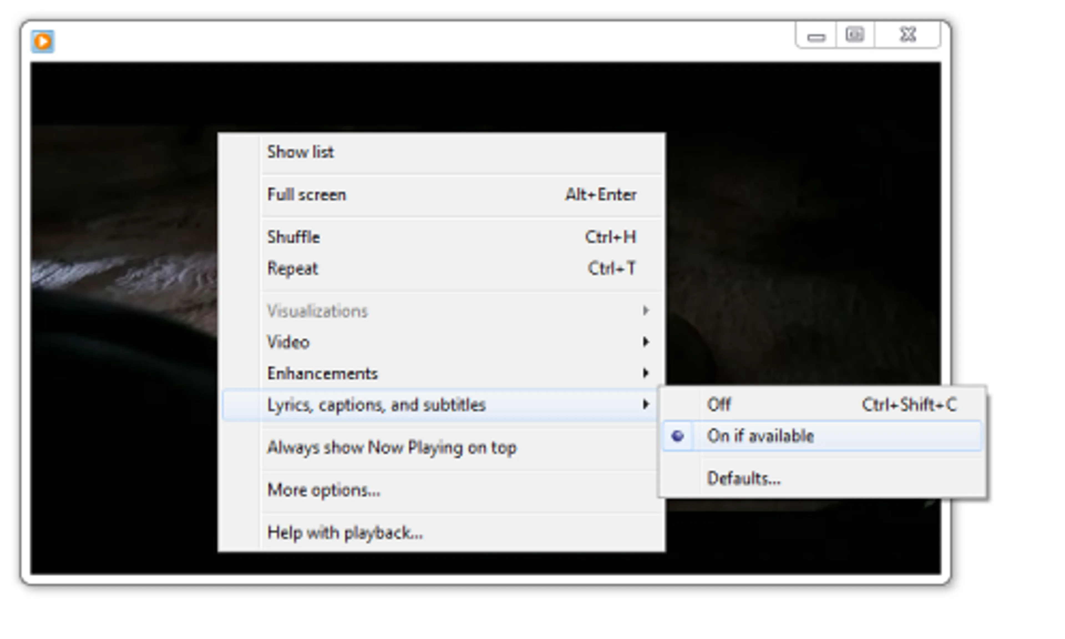This screenshot has width=1065, height=639.
Task: Toggle the Repeat menu option
Action: click(293, 269)
